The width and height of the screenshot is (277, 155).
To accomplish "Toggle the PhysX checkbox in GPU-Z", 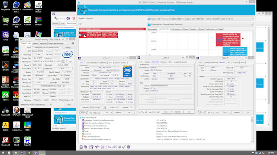I will [51, 100].
